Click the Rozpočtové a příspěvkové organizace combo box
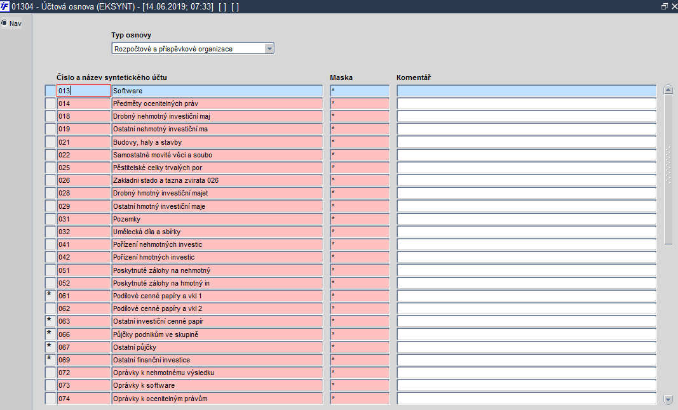The image size is (678, 410). (x=193, y=49)
